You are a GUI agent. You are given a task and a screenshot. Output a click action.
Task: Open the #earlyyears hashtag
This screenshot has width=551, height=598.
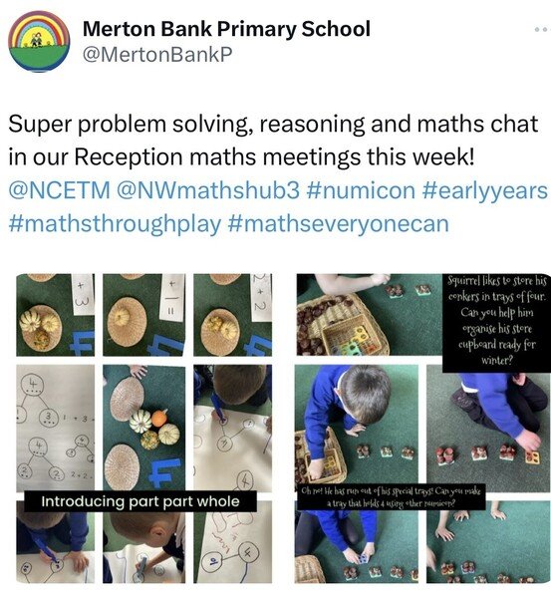pyautogui.click(x=484, y=190)
